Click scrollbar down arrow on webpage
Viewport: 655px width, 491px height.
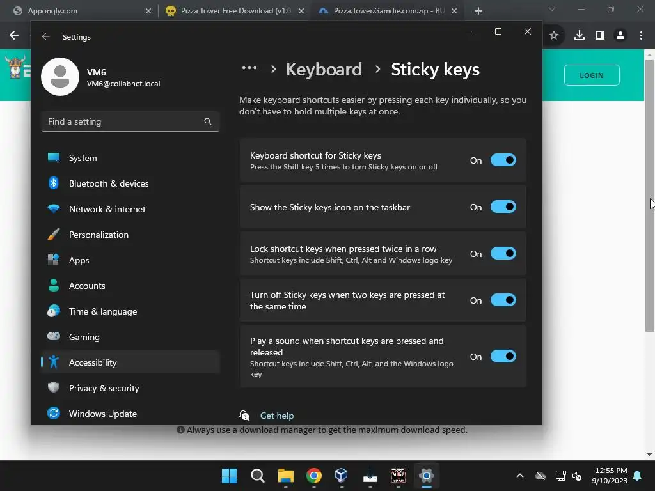pos(649,455)
